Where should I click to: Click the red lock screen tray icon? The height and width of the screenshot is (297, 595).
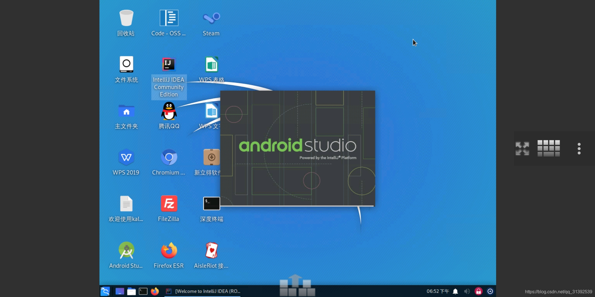pyautogui.click(x=478, y=291)
